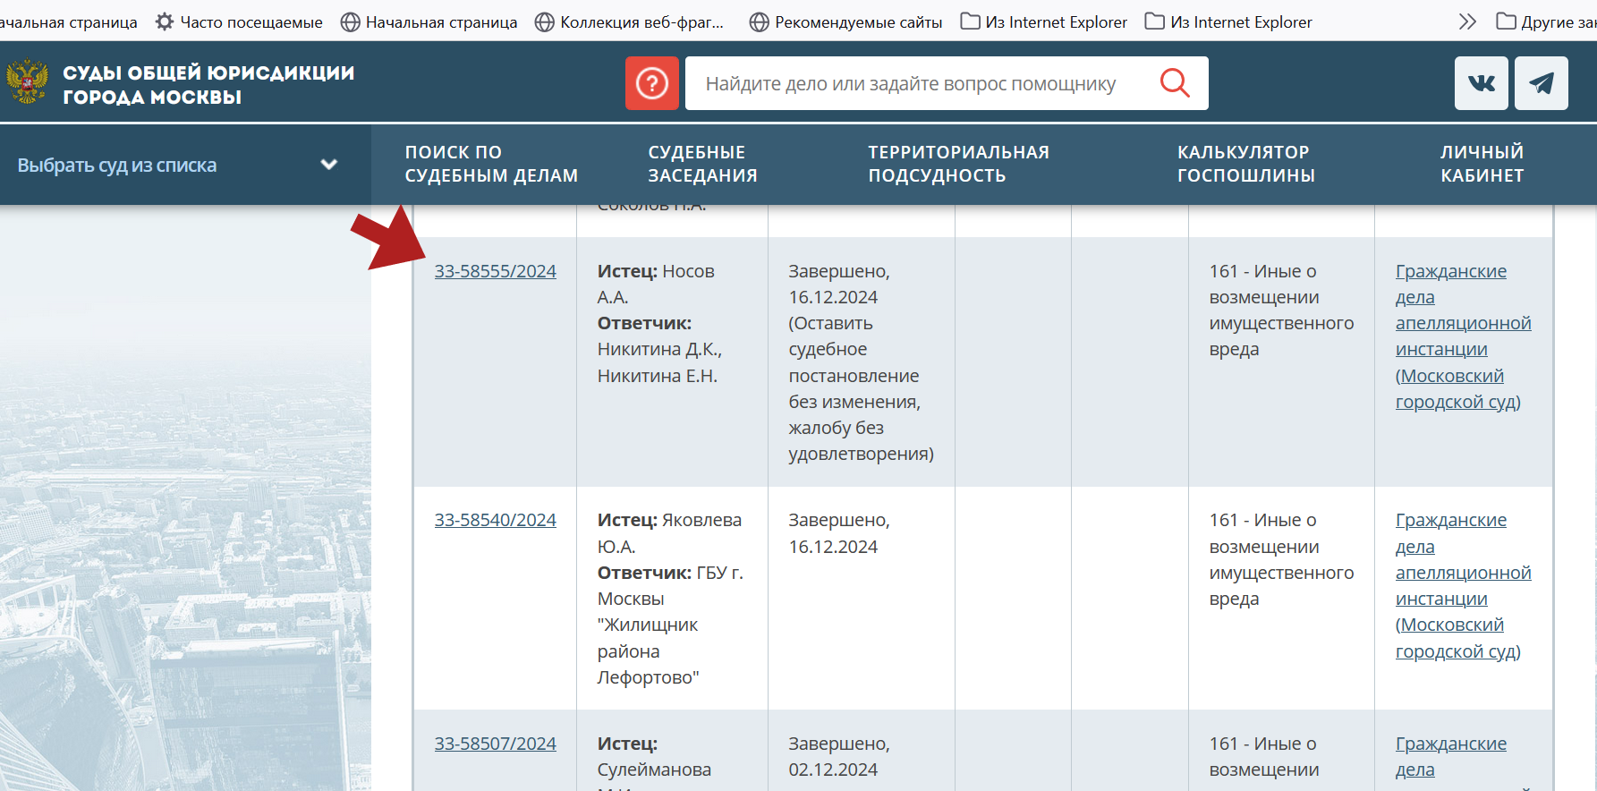Open Судебные заседания menu item

pos(702,164)
